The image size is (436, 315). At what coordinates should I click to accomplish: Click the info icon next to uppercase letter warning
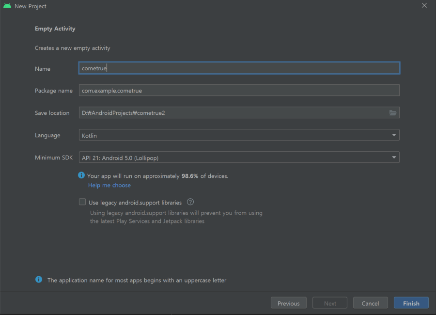point(39,280)
